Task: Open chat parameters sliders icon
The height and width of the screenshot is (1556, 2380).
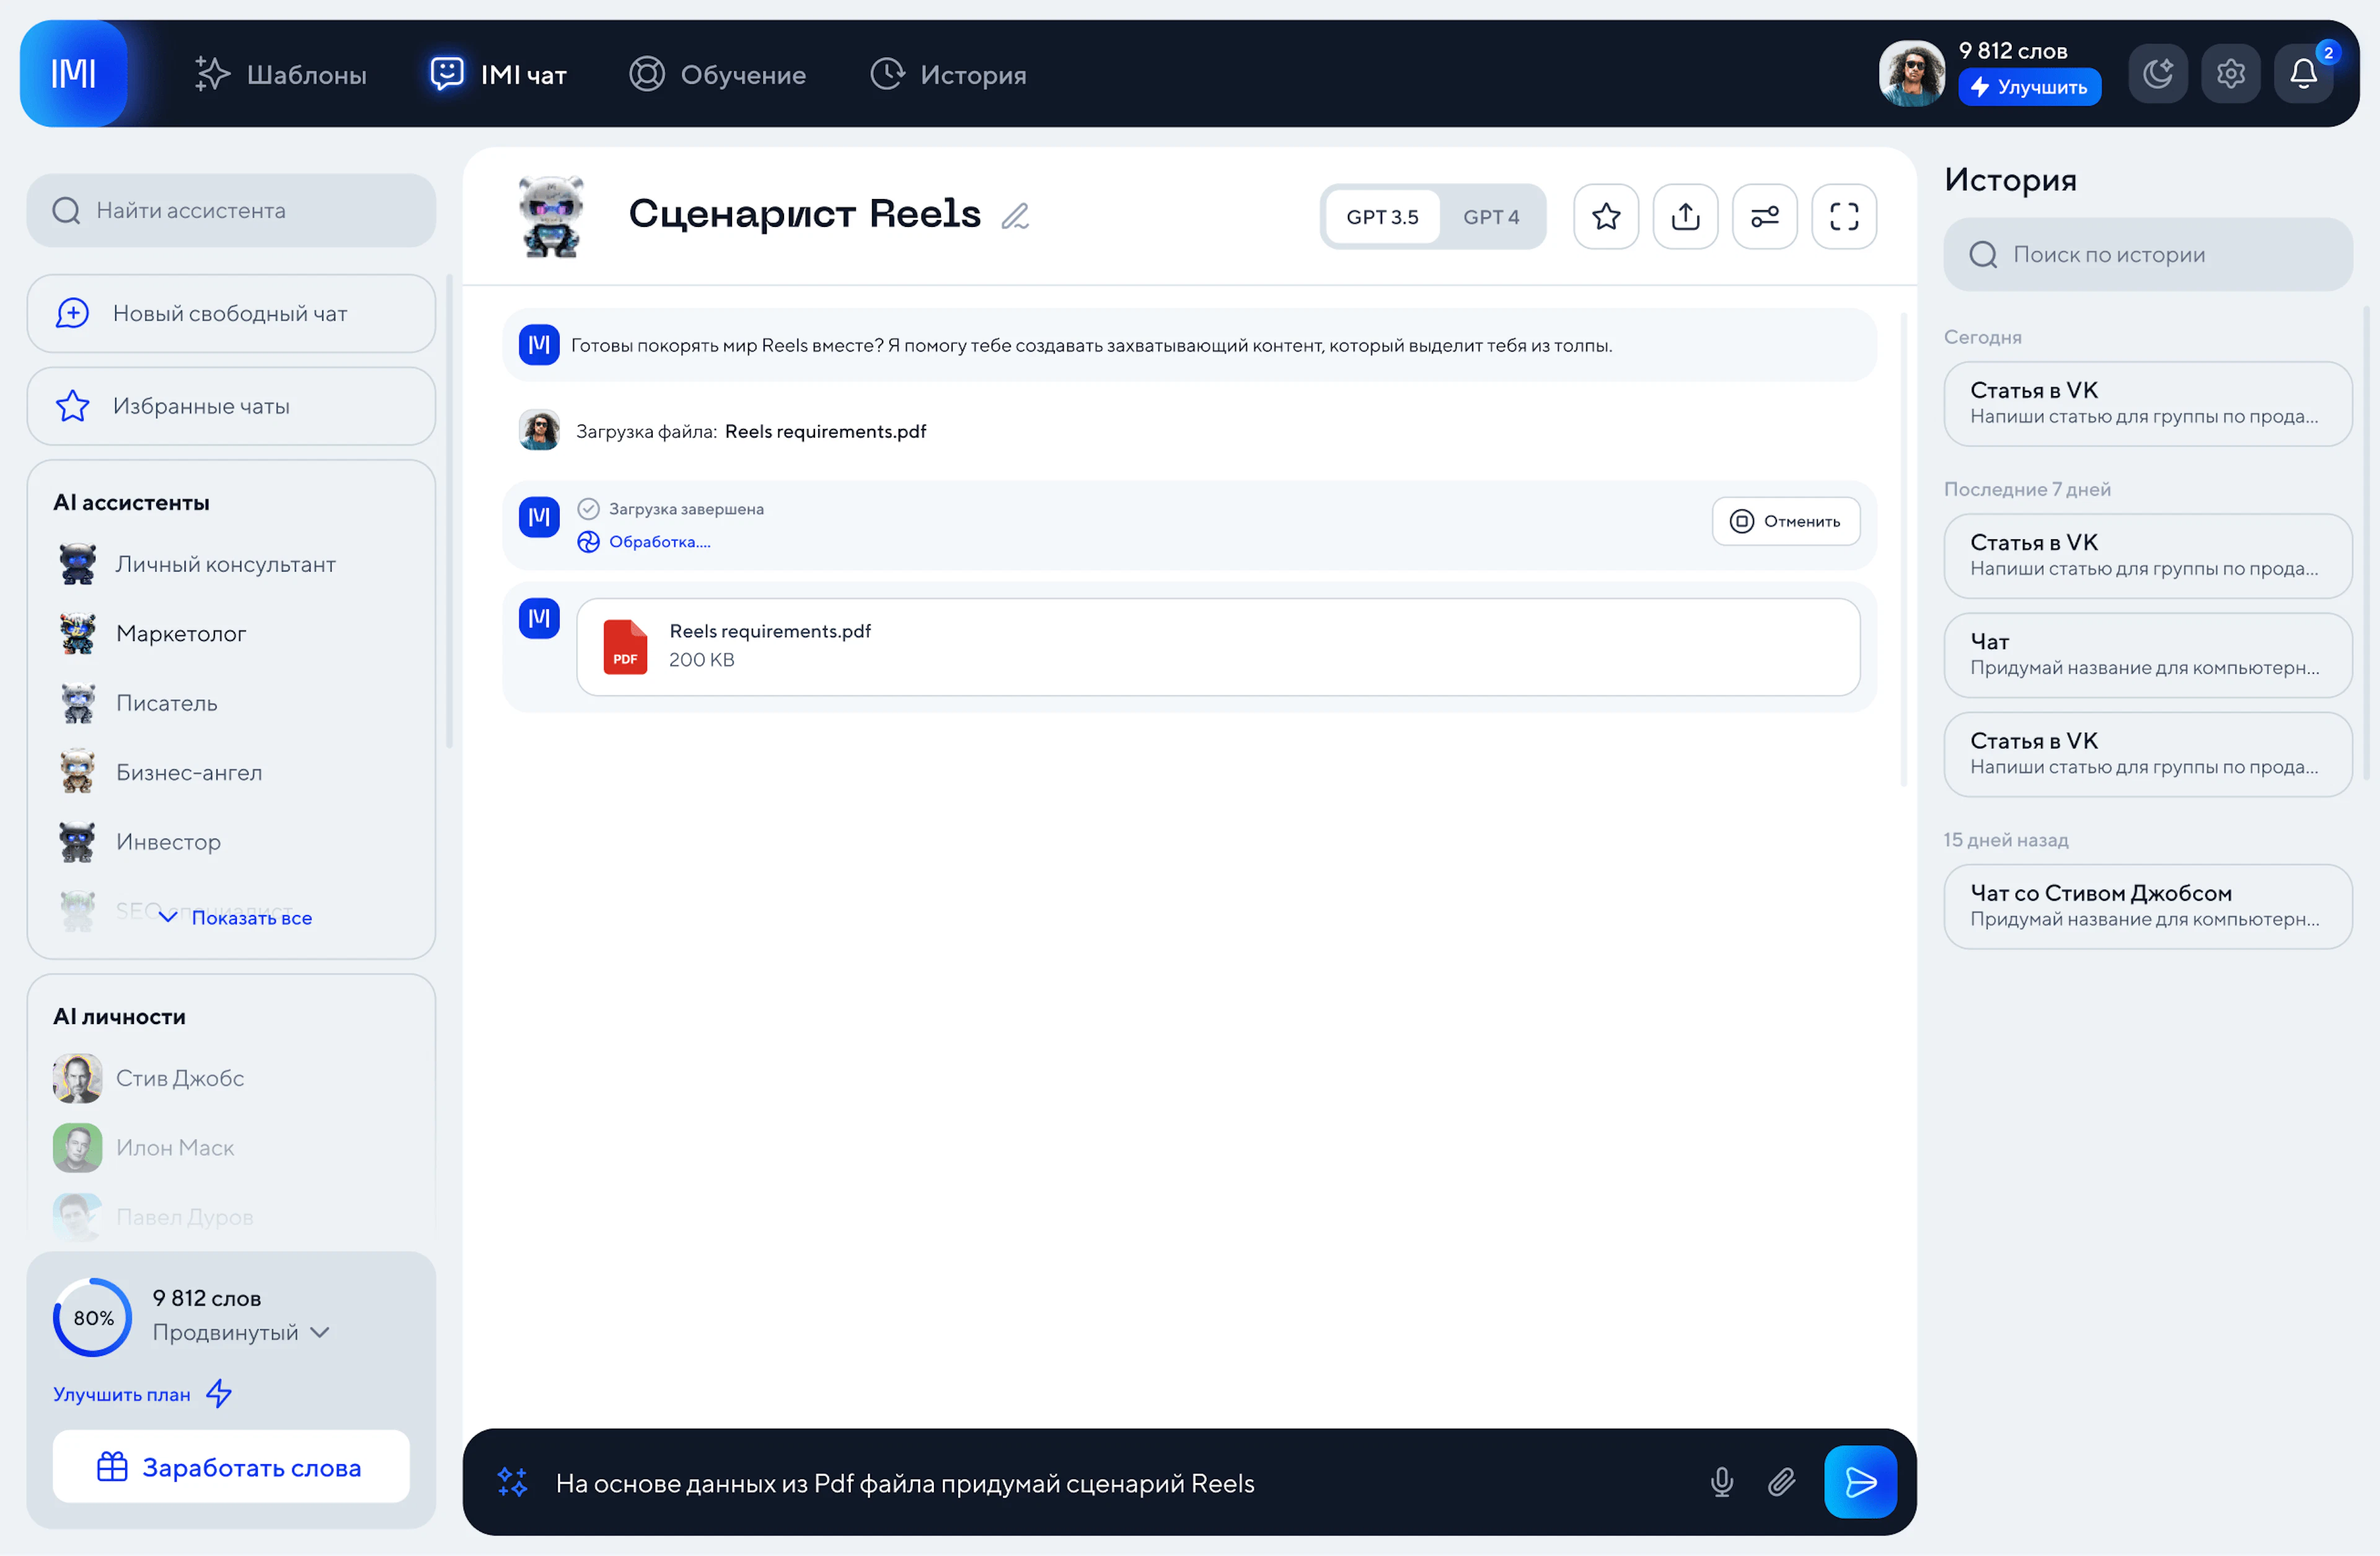Action: pos(1764,216)
